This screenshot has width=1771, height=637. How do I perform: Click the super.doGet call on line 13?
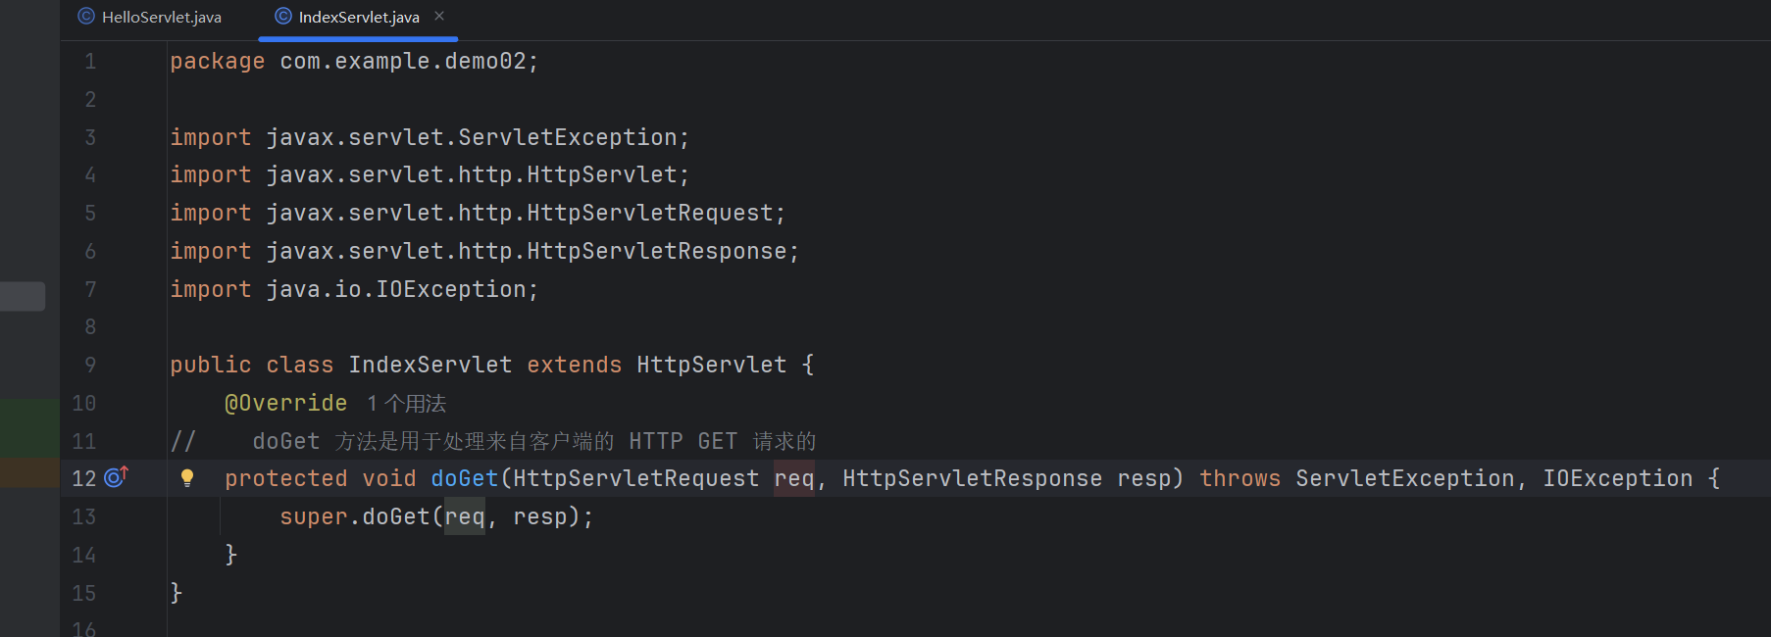[x=395, y=516]
